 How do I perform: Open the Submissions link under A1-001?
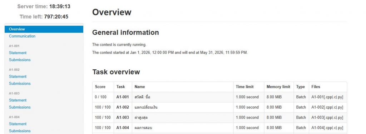20,60
